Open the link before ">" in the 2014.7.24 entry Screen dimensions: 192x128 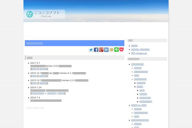38,93
